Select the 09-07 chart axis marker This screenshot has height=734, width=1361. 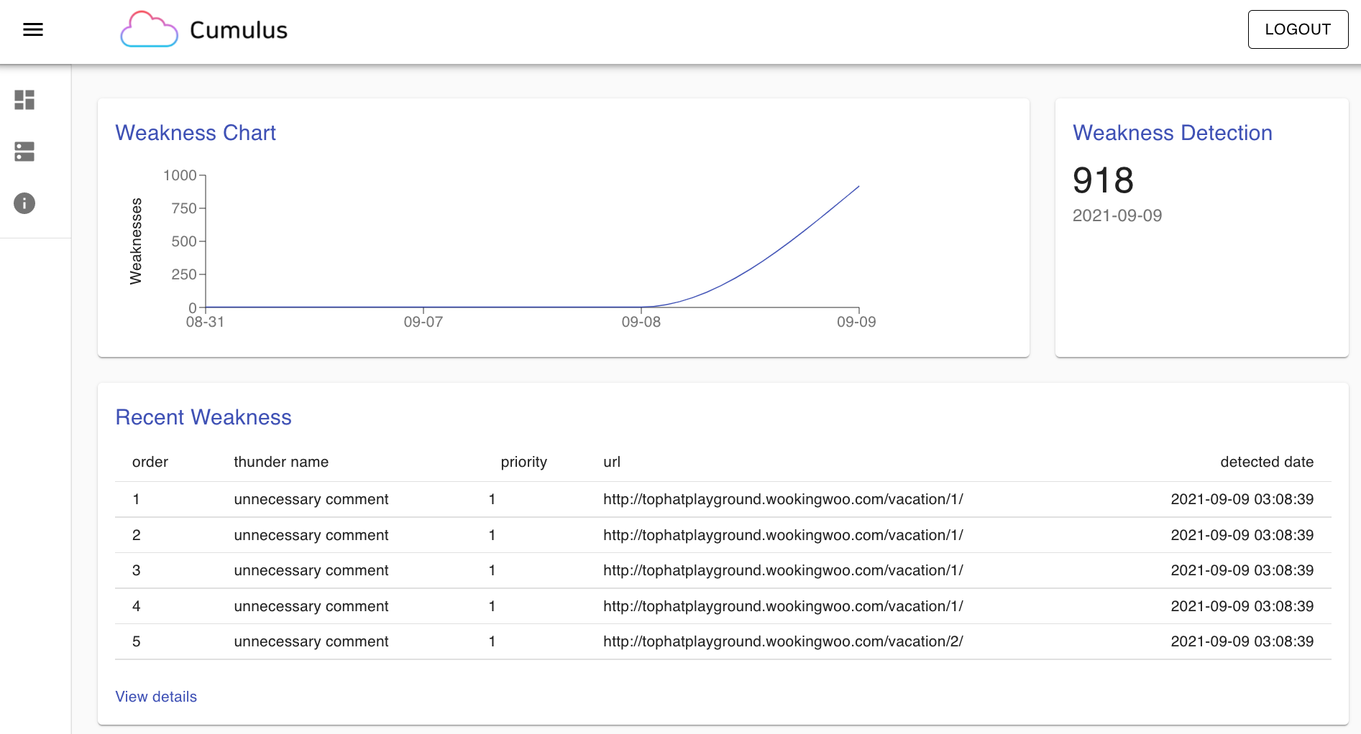click(423, 322)
